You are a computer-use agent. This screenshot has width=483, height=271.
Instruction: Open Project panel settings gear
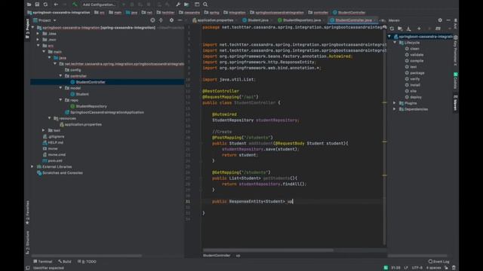171,20
